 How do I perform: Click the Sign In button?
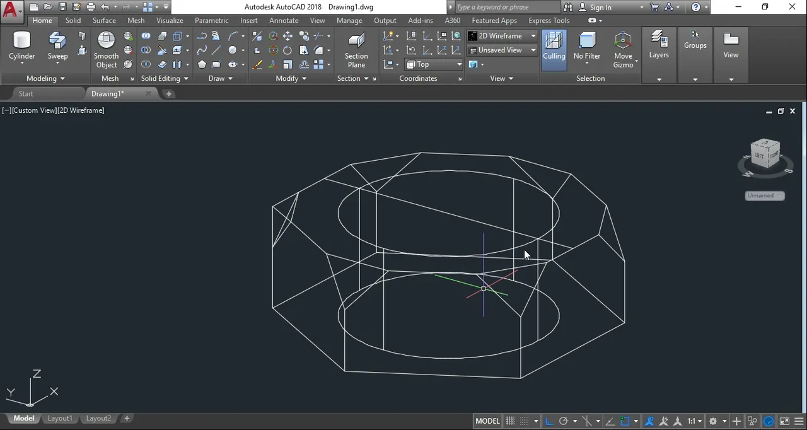(x=600, y=7)
